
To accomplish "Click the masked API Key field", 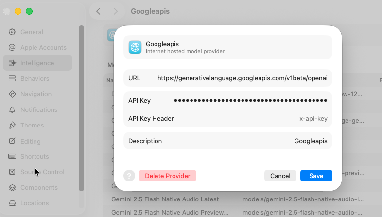I will [250, 101].
